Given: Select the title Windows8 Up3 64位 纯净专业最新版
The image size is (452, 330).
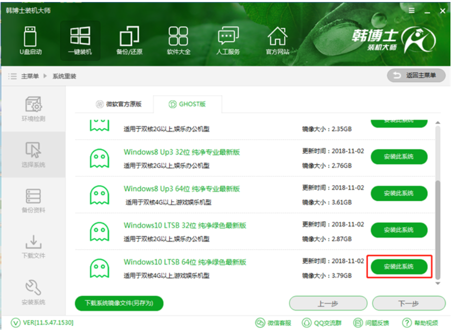Looking at the screenshot, I should pyautogui.click(x=181, y=188).
